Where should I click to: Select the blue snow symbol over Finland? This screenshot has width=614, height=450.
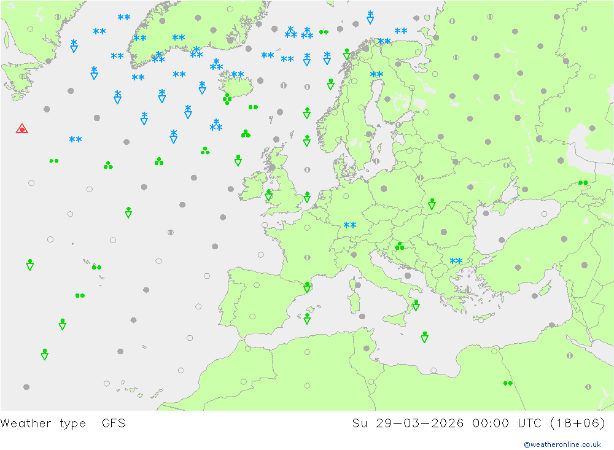[x=376, y=74]
